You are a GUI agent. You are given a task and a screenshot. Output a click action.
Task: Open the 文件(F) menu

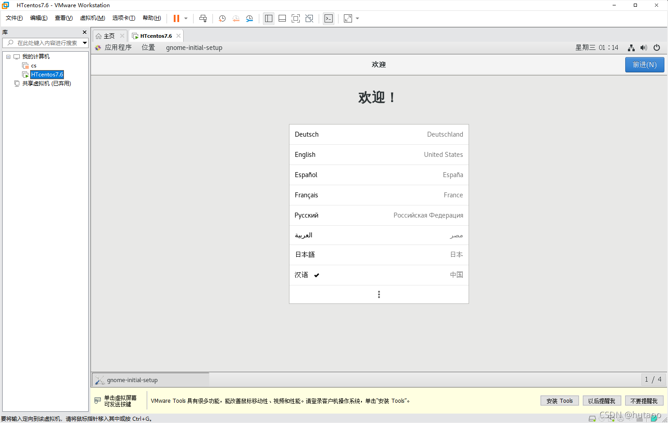point(14,18)
